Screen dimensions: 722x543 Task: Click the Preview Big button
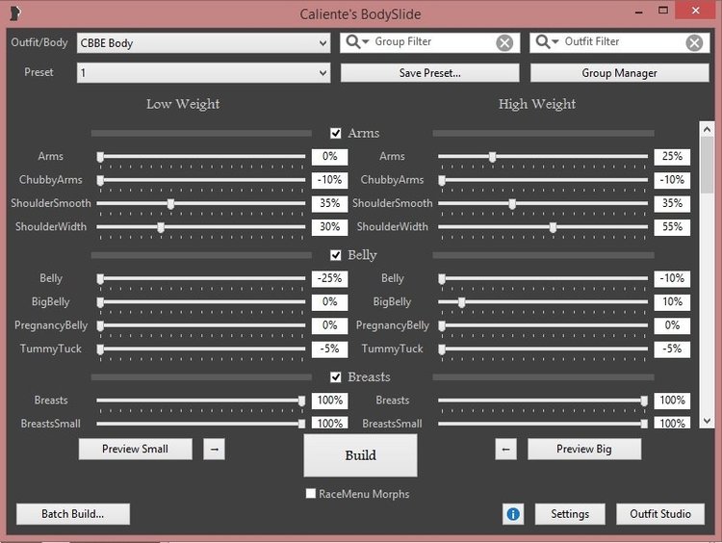click(x=584, y=449)
